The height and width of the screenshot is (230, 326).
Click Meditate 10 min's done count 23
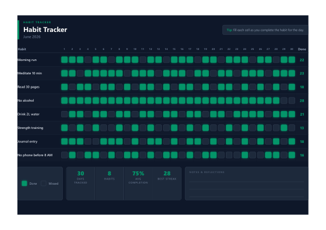point(302,73)
